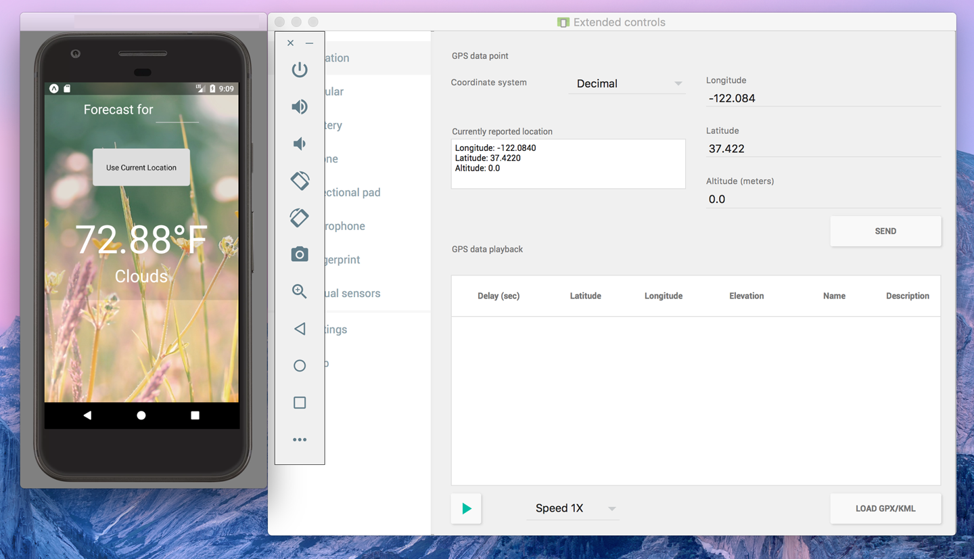Click the volume up speaker icon
The image size is (974, 559).
(x=300, y=107)
